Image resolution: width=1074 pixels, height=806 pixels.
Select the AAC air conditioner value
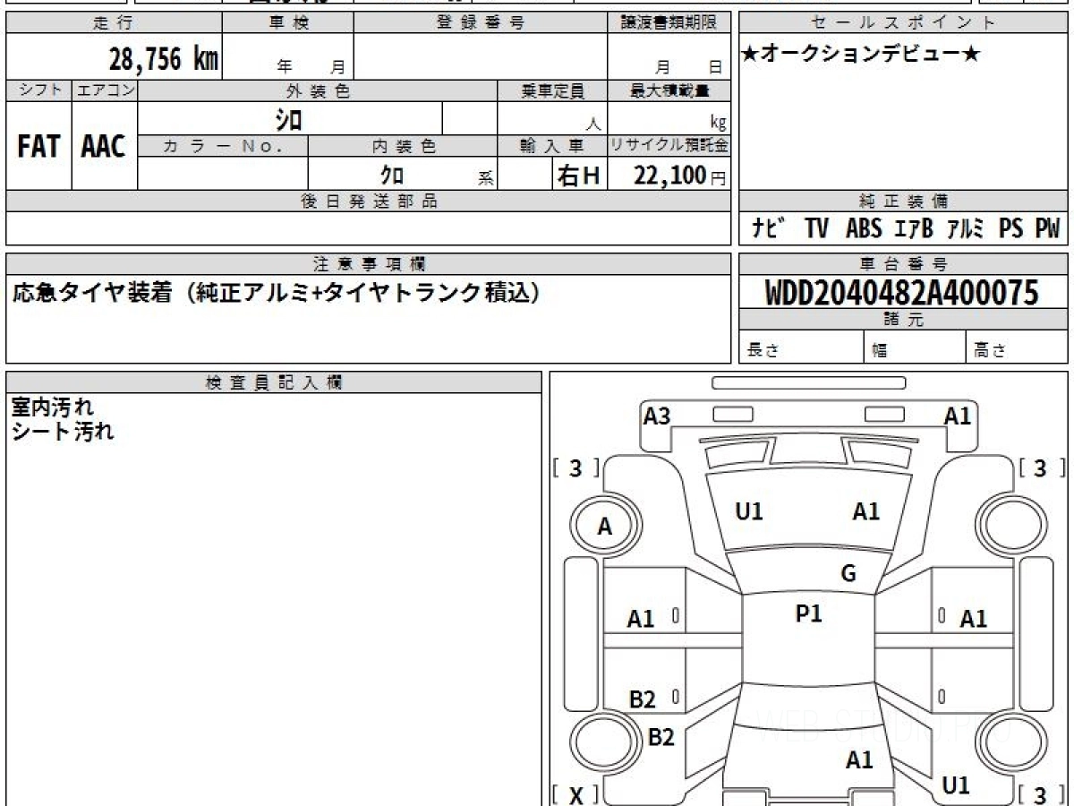(x=104, y=146)
